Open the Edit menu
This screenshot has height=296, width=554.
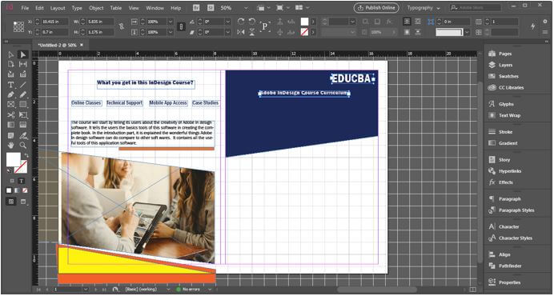(x=39, y=8)
